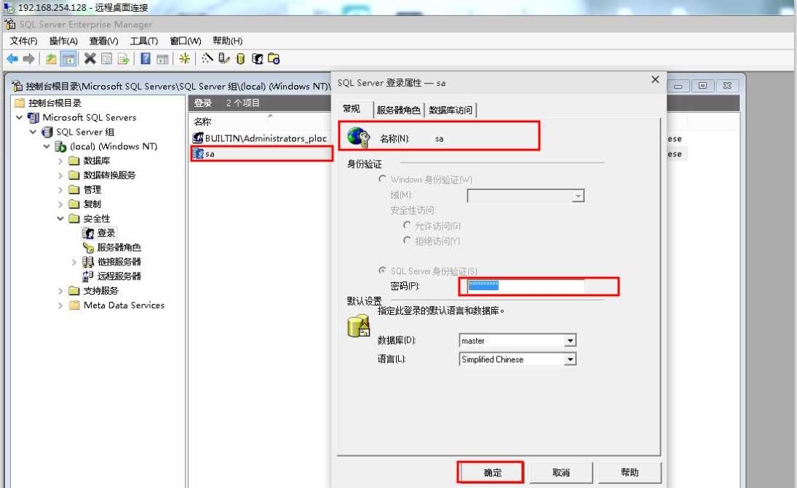Image resolution: width=797 pixels, height=488 pixels.
Task: Click the 确定 button
Action: coord(492,472)
